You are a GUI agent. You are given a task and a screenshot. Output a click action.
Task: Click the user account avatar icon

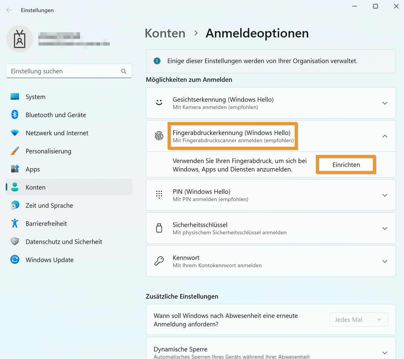pyautogui.click(x=20, y=39)
